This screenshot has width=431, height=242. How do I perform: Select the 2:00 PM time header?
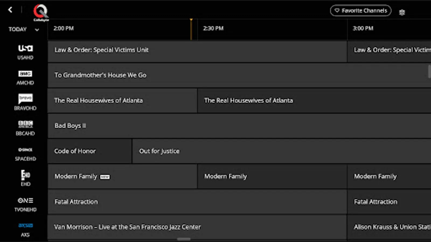(x=64, y=29)
